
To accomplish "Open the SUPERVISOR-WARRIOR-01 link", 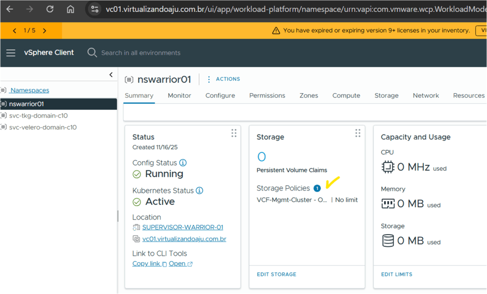I will (183, 228).
